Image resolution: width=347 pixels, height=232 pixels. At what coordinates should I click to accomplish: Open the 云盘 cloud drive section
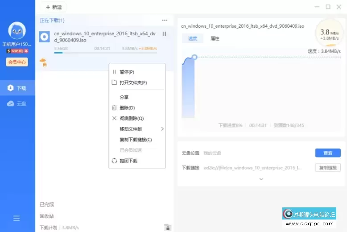pyautogui.click(x=17, y=104)
